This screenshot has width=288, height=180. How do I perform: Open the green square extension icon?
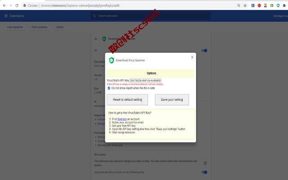[x=272, y=5]
